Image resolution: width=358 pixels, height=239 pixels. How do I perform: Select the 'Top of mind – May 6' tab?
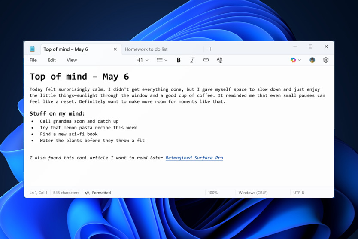click(x=66, y=49)
